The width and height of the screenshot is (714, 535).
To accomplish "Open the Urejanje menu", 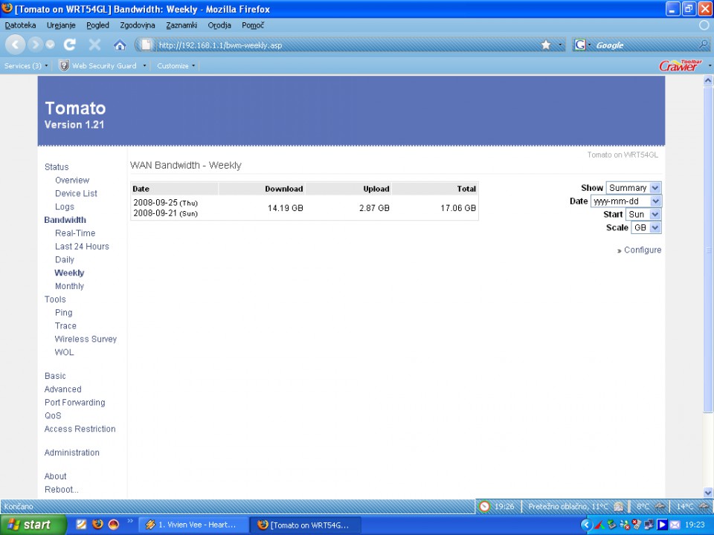I will (x=61, y=25).
